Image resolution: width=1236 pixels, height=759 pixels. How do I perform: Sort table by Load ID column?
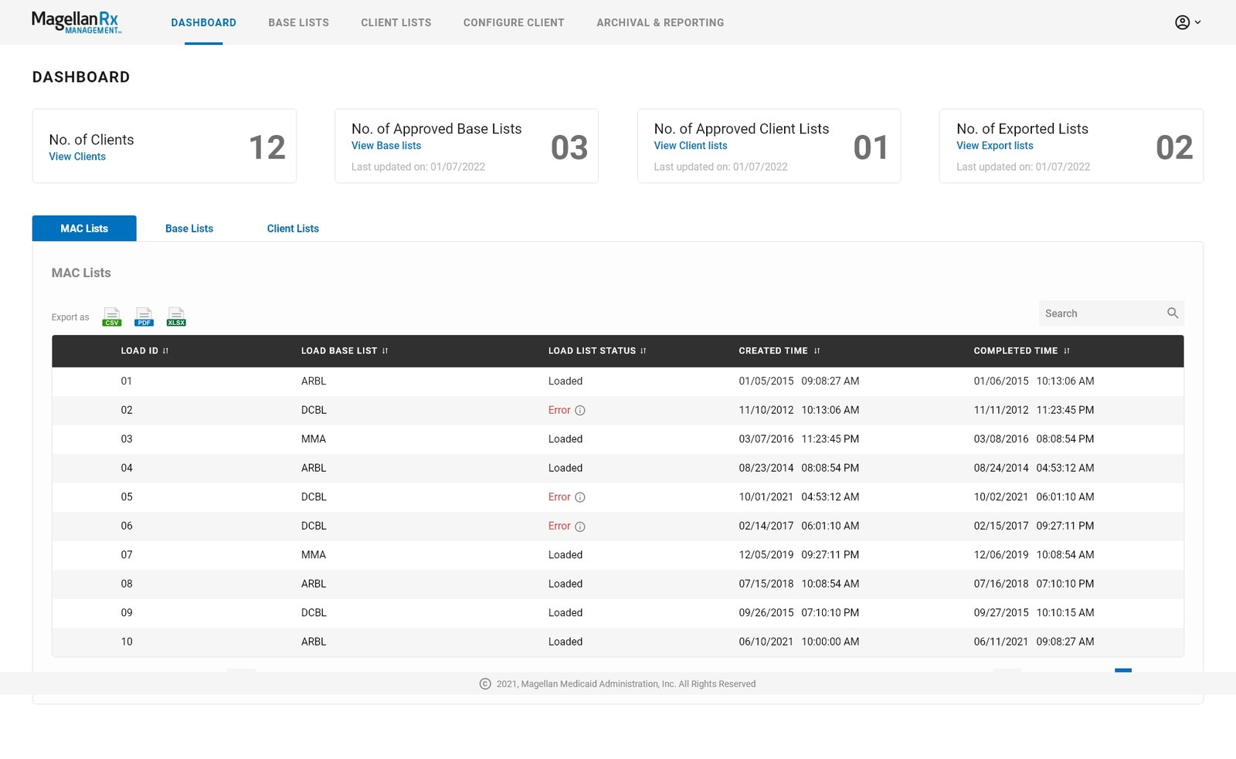pos(165,351)
